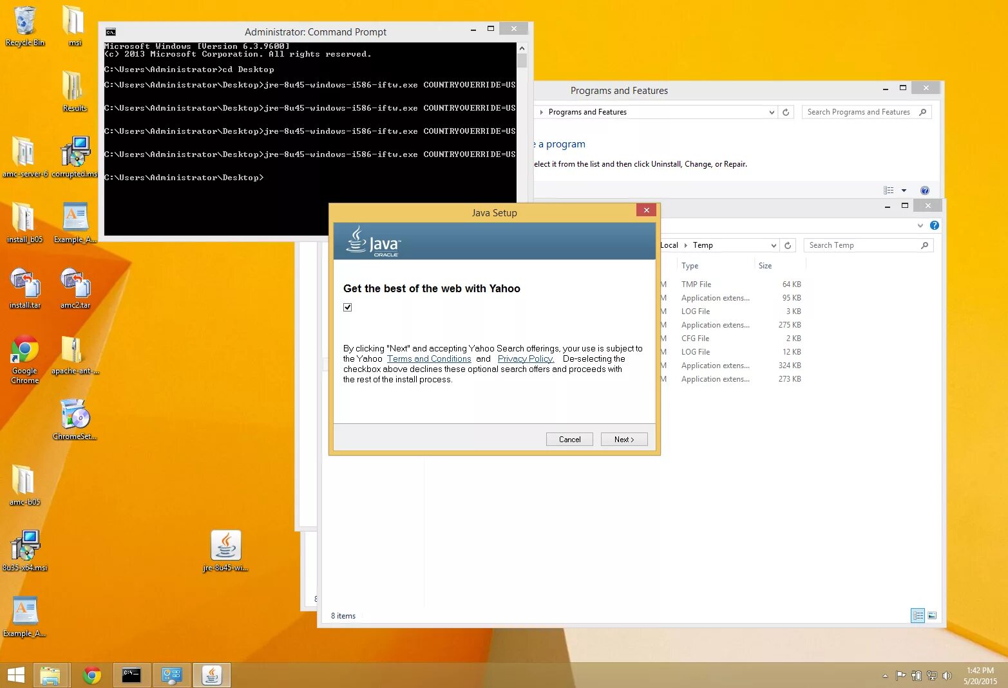Switch to Command Prompt taskbar button
The height and width of the screenshot is (688, 1008).
pos(132,675)
